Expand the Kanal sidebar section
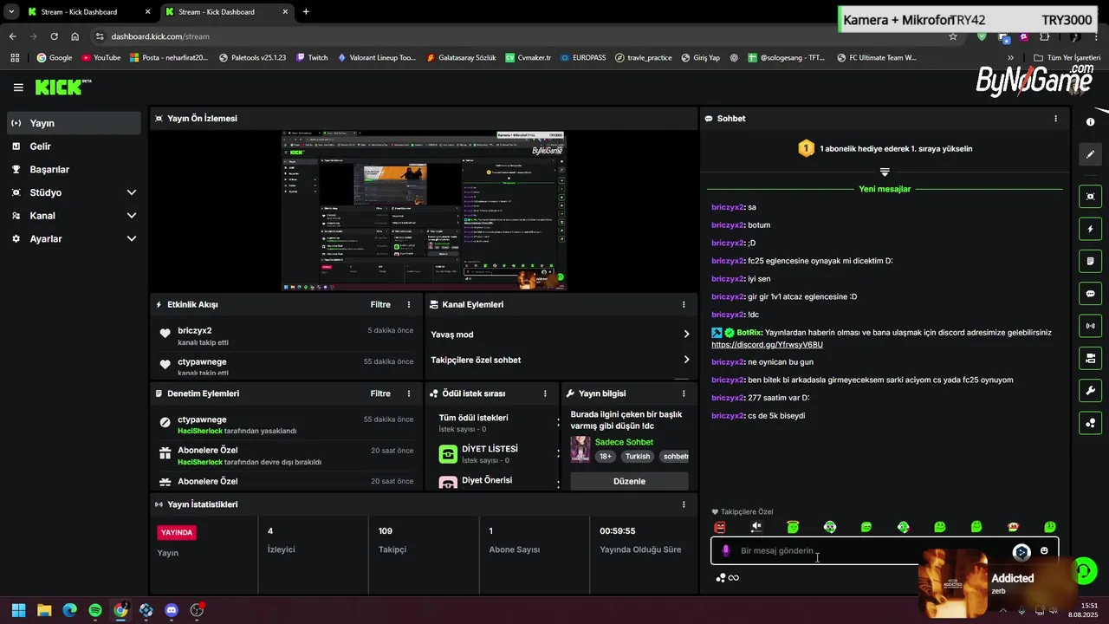Viewport: 1109px width, 624px height. coord(132,216)
